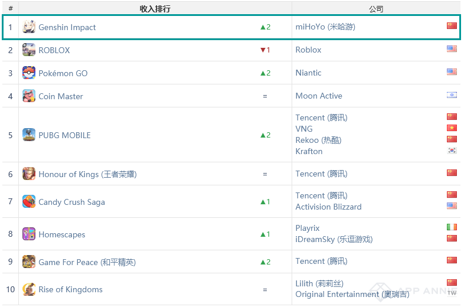The width and height of the screenshot is (464, 307).
Task: Click the Pokémon GO pokeball icon
Action: 29,73
